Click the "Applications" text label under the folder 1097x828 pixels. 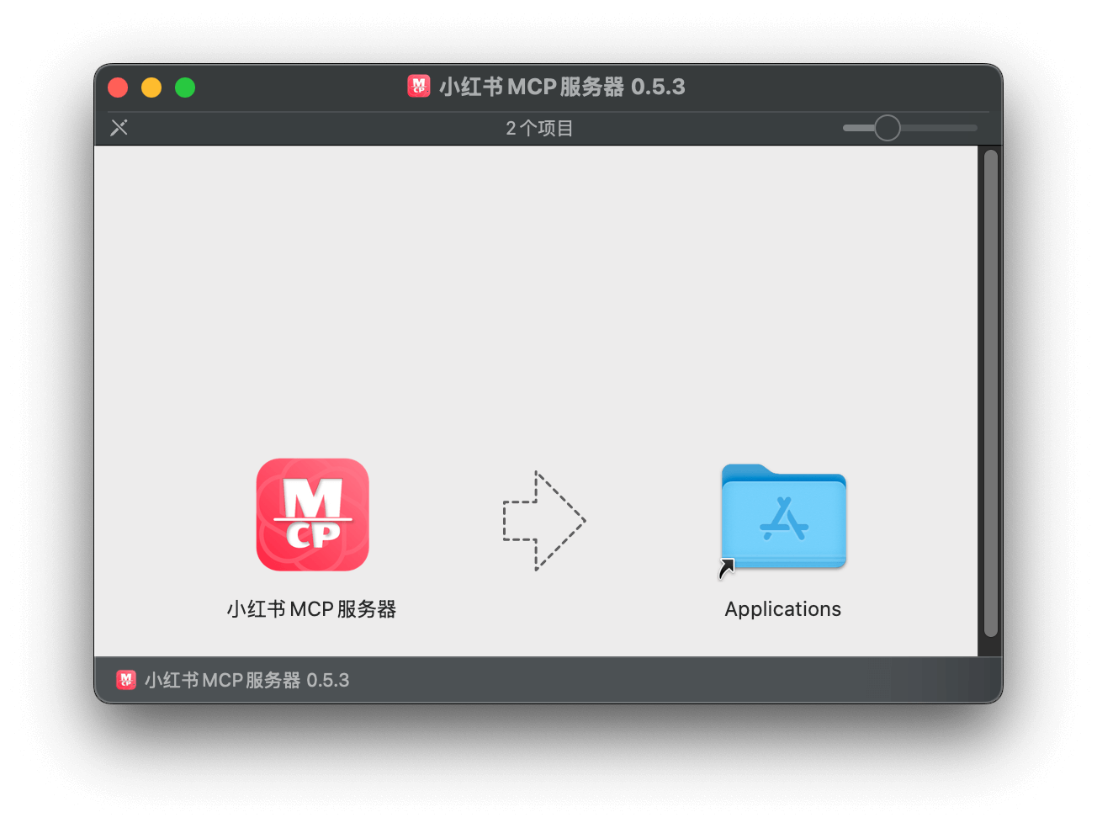click(782, 609)
